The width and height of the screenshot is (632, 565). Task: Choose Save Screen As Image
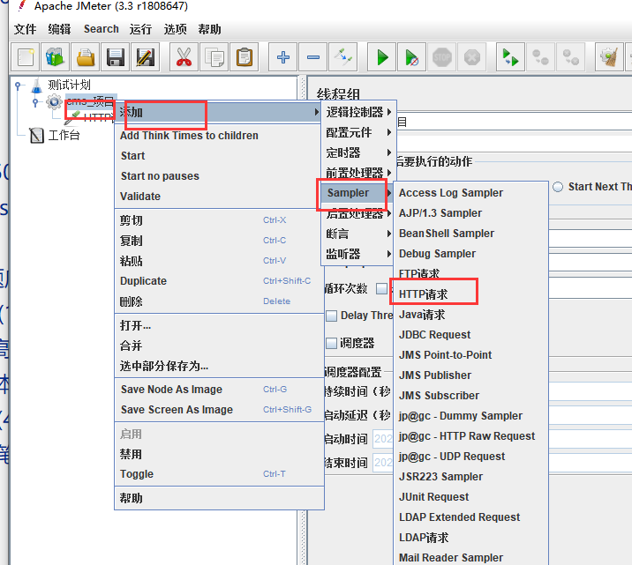pyautogui.click(x=219, y=410)
